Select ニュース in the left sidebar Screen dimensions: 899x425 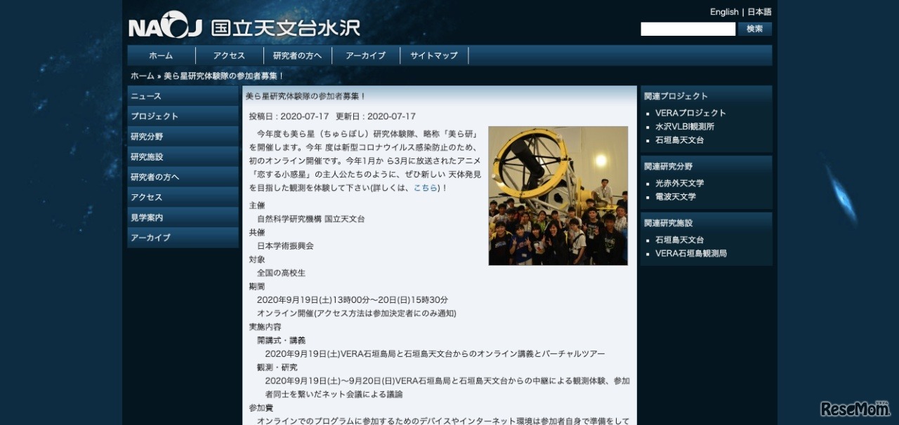coord(183,96)
